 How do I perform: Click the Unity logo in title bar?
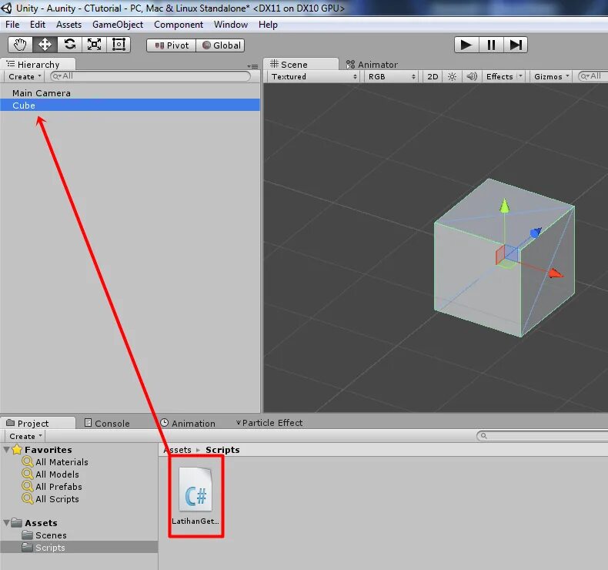(x=7, y=8)
